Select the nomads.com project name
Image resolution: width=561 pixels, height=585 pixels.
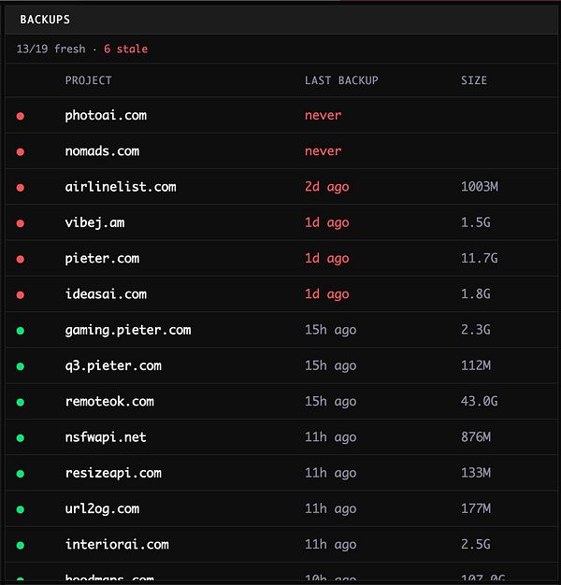[x=102, y=151]
